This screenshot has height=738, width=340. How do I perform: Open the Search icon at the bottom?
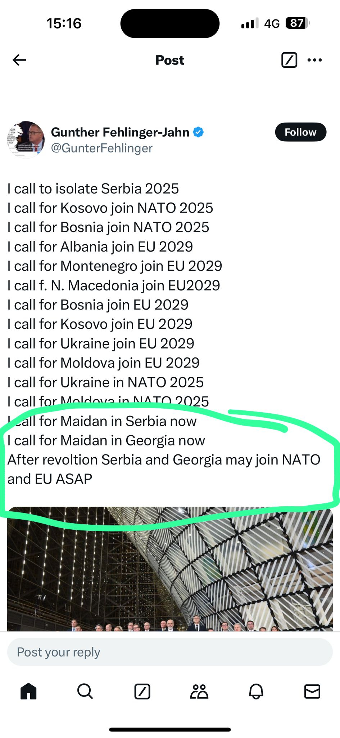(85, 692)
